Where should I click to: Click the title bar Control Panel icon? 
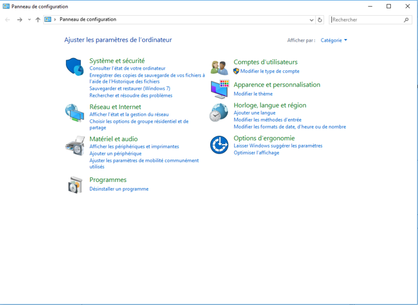tap(6, 6)
